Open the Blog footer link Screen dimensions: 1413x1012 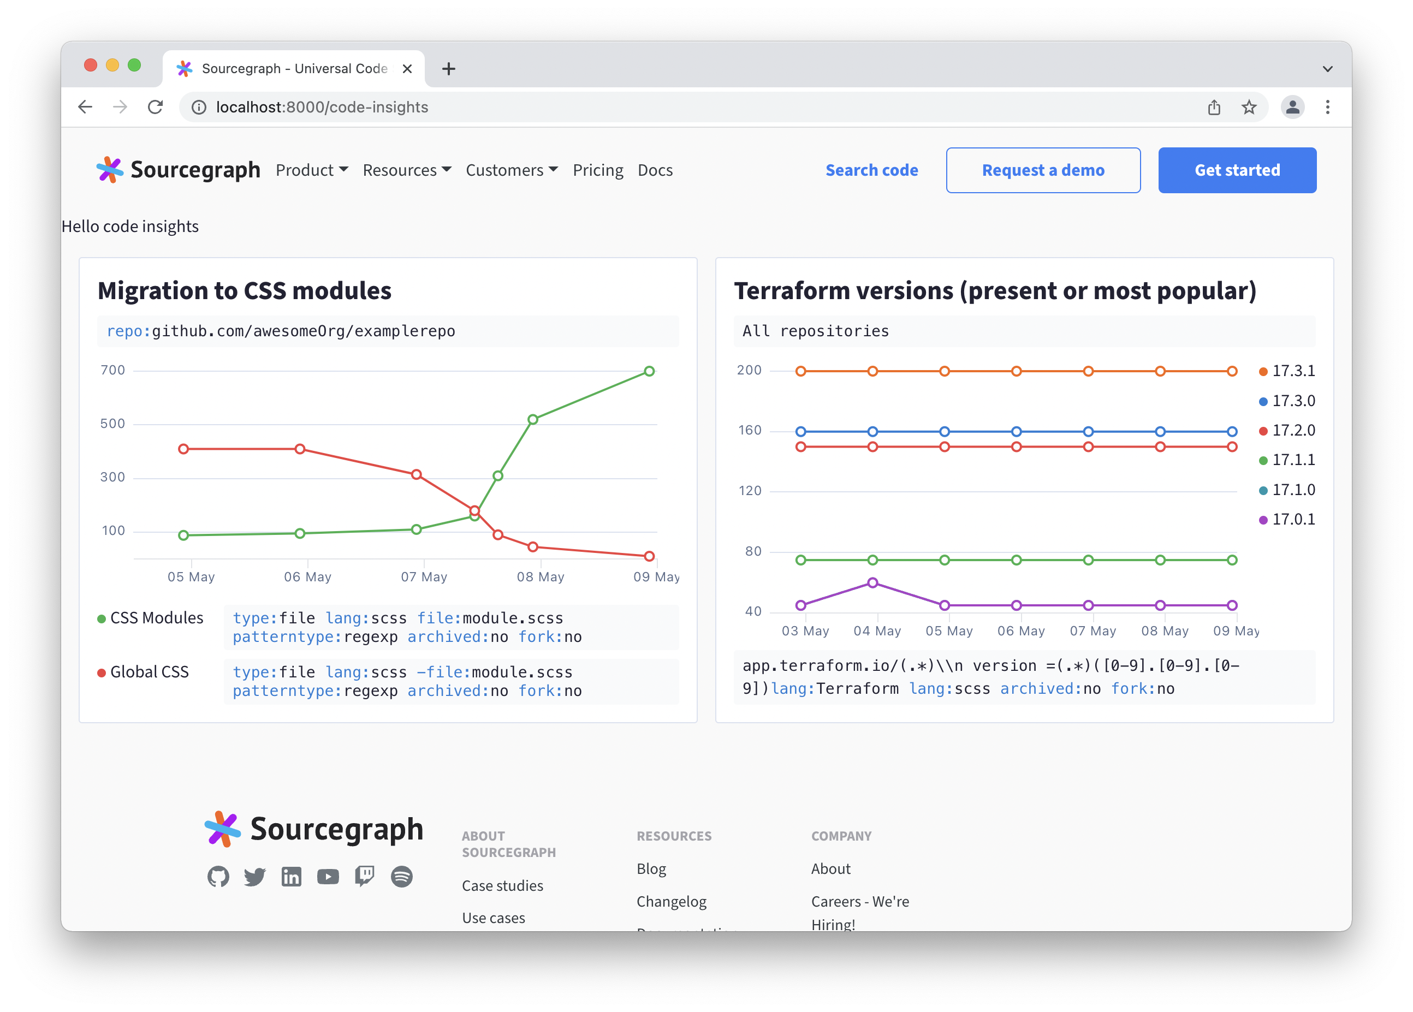pyautogui.click(x=651, y=869)
